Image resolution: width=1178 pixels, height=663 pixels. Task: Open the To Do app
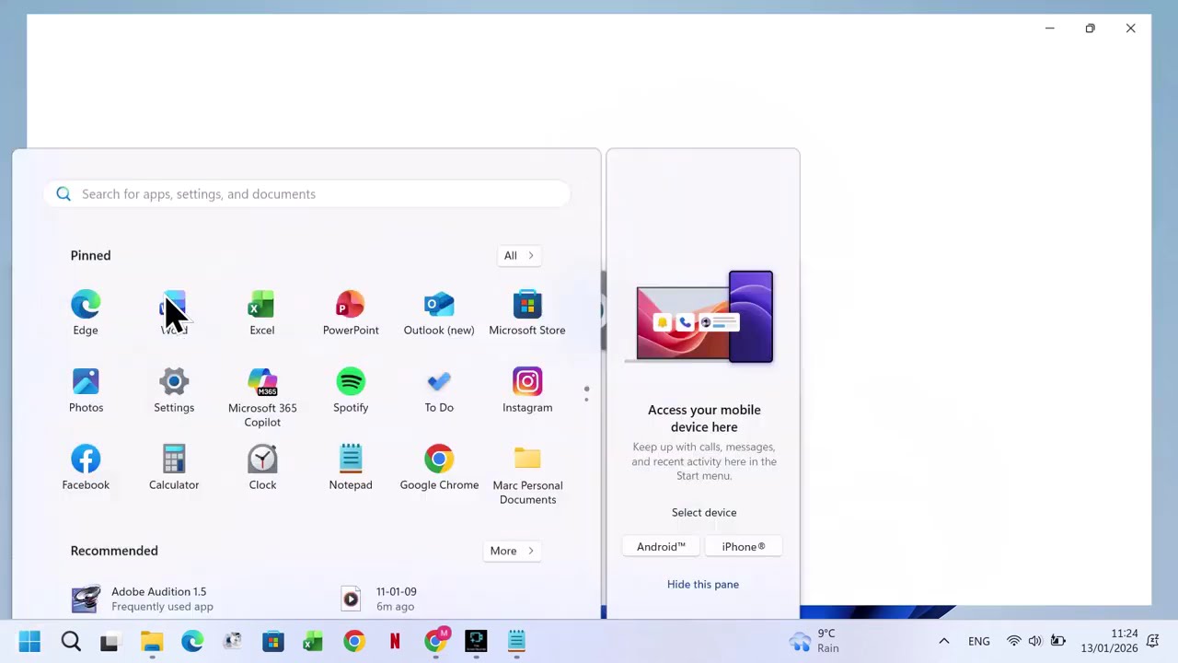[439, 390]
